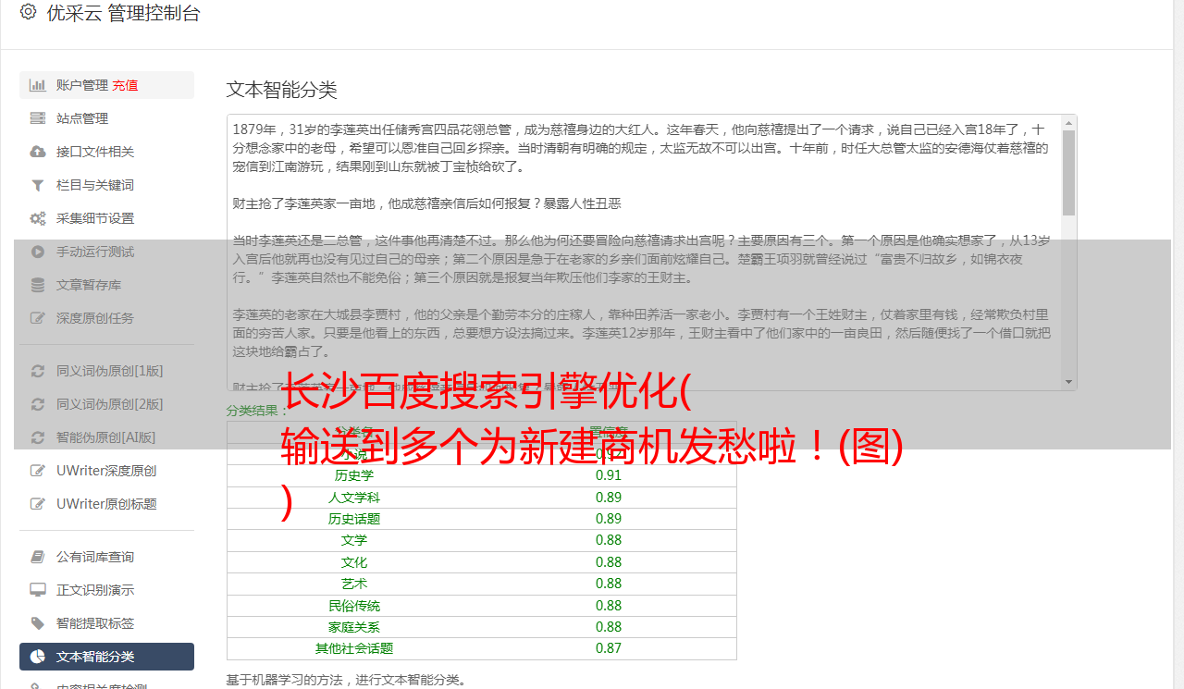Click the pie chart icon for 文本智能分类
Image resolution: width=1184 pixels, height=689 pixels.
pos(38,657)
